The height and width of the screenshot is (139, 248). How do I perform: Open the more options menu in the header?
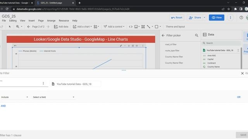pyautogui.click(x=231, y=17)
